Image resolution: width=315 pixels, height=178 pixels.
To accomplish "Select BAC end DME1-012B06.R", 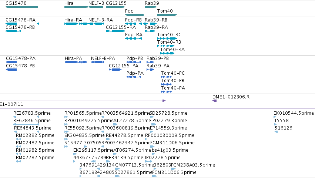I will [231, 97].
